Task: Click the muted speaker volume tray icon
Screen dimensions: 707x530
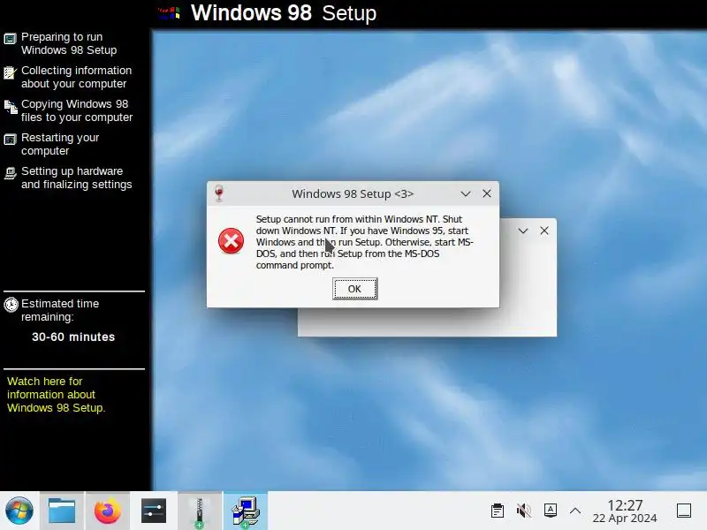Action: pyautogui.click(x=523, y=511)
